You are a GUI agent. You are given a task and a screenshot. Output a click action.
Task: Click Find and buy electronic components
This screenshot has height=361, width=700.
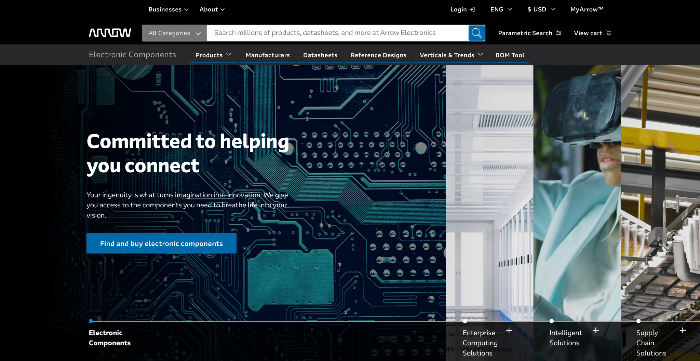point(161,244)
